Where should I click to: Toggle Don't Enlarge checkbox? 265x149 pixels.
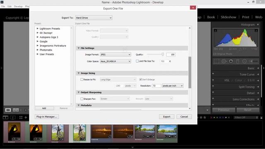(140, 79)
